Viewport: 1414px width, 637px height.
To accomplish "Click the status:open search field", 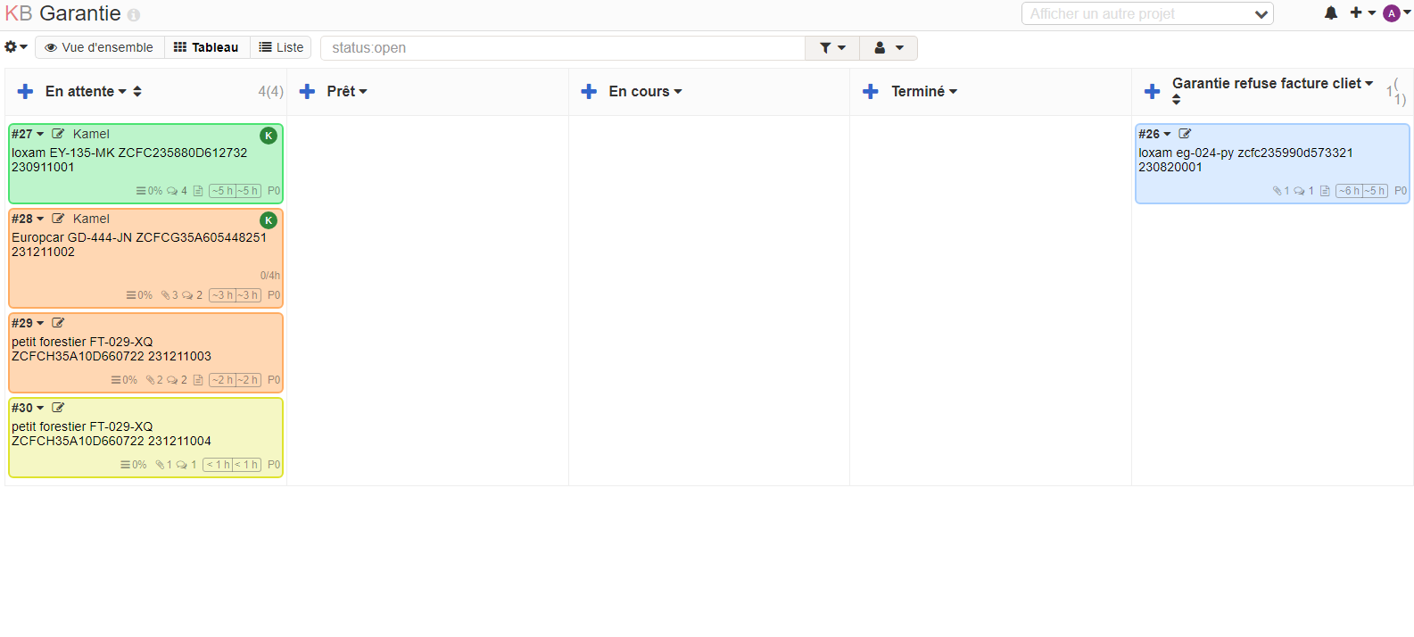I will [x=562, y=48].
